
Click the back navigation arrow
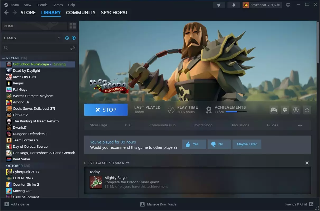[7, 13]
